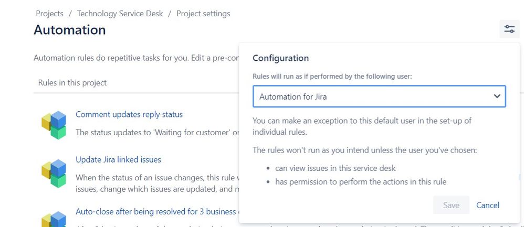This screenshot has height=227, width=524.
Task: Navigate to Project settings breadcrumb
Action: tap(203, 14)
